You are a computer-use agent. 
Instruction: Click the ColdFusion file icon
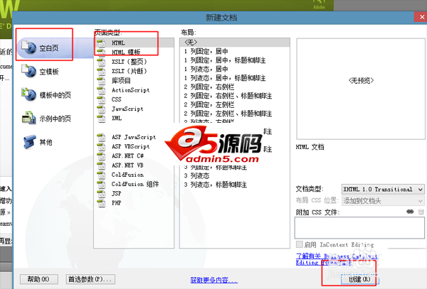point(101,175)
